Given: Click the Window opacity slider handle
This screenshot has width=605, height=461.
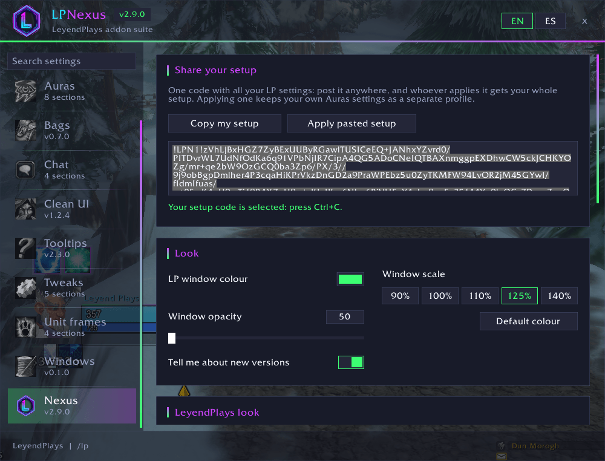Looking at the screenshot, I should click(172, 338).
